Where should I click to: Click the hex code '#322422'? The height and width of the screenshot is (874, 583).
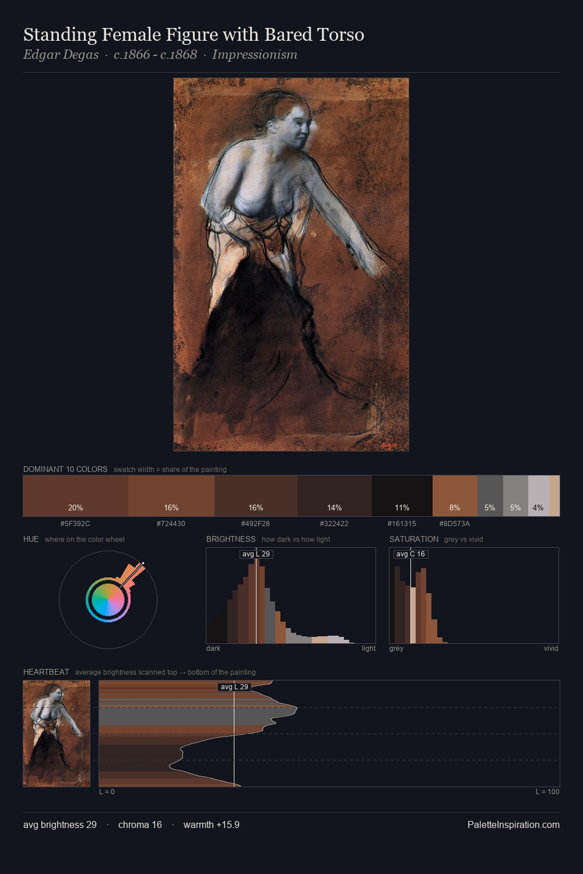click(x=334, y=524)
